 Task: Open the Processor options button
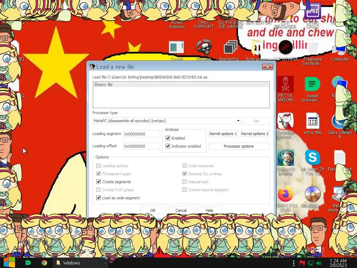click(239, 146)
